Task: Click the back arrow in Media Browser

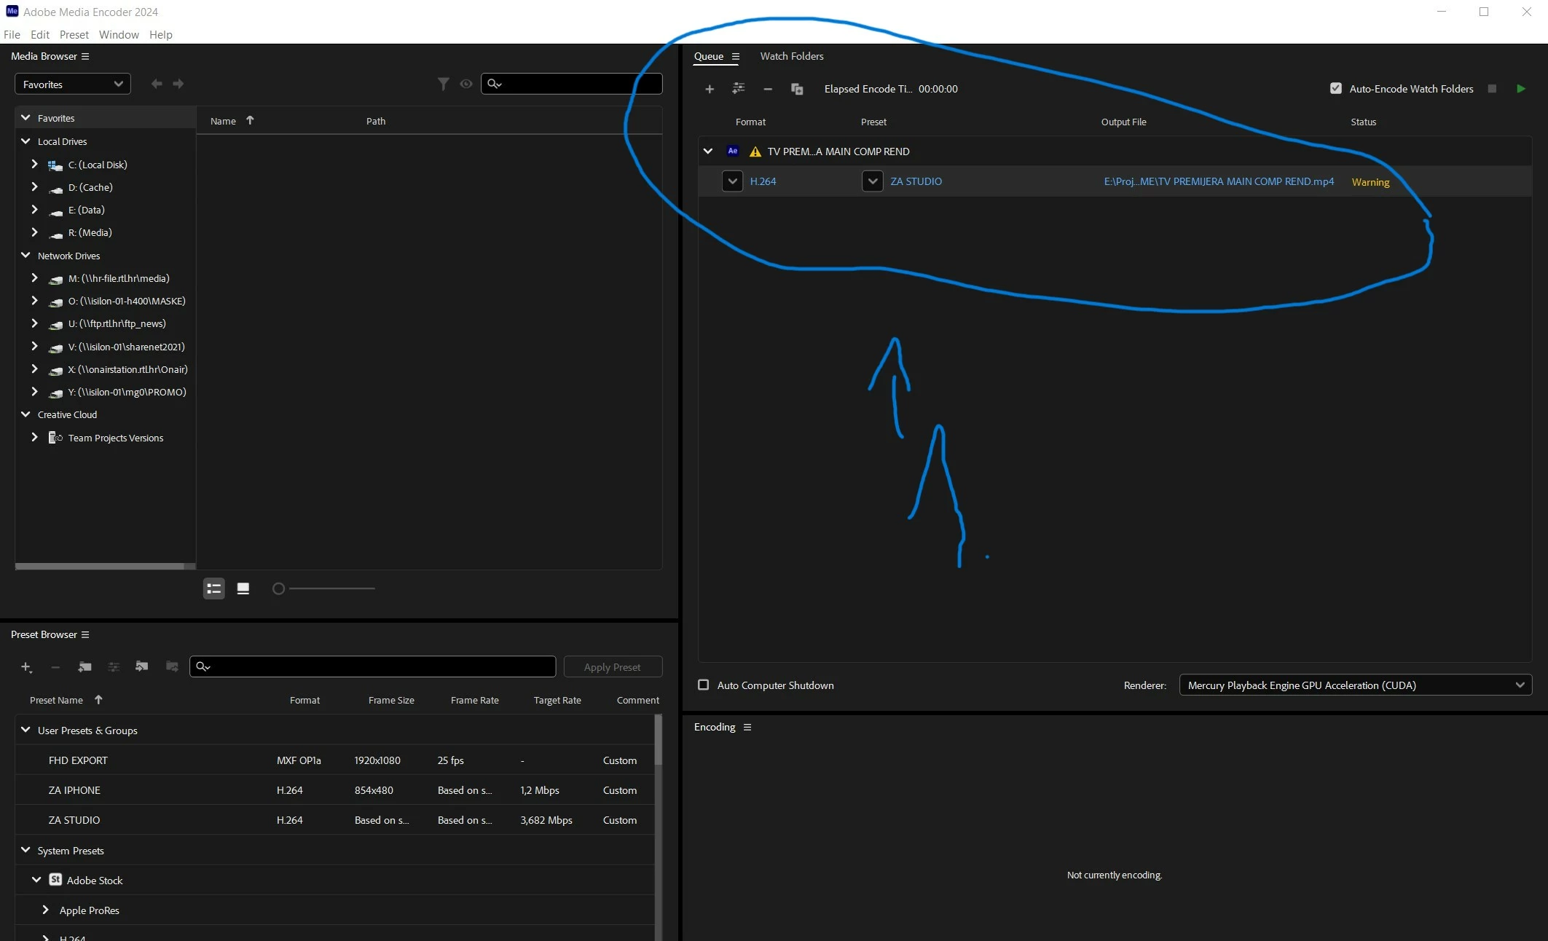Action: 156,84
